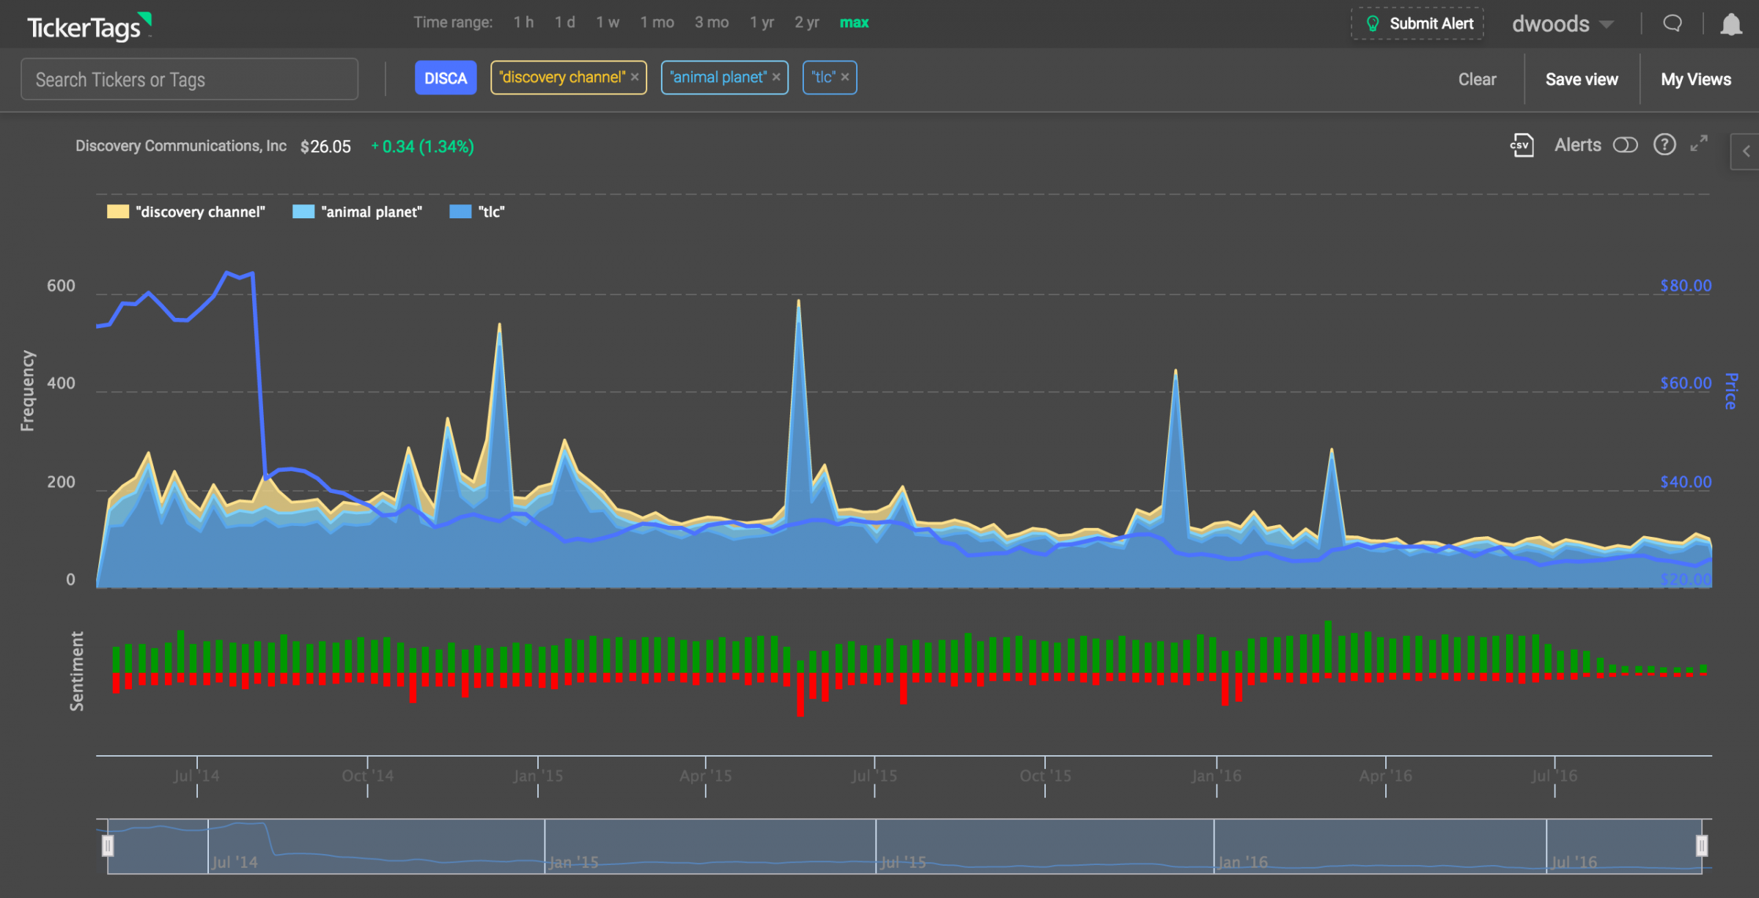Click the Oct '15 axis marker
Screen dimensions: 1759x898
(1045, 776)
